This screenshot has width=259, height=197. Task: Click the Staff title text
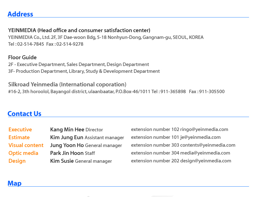(x=90, y=153)
